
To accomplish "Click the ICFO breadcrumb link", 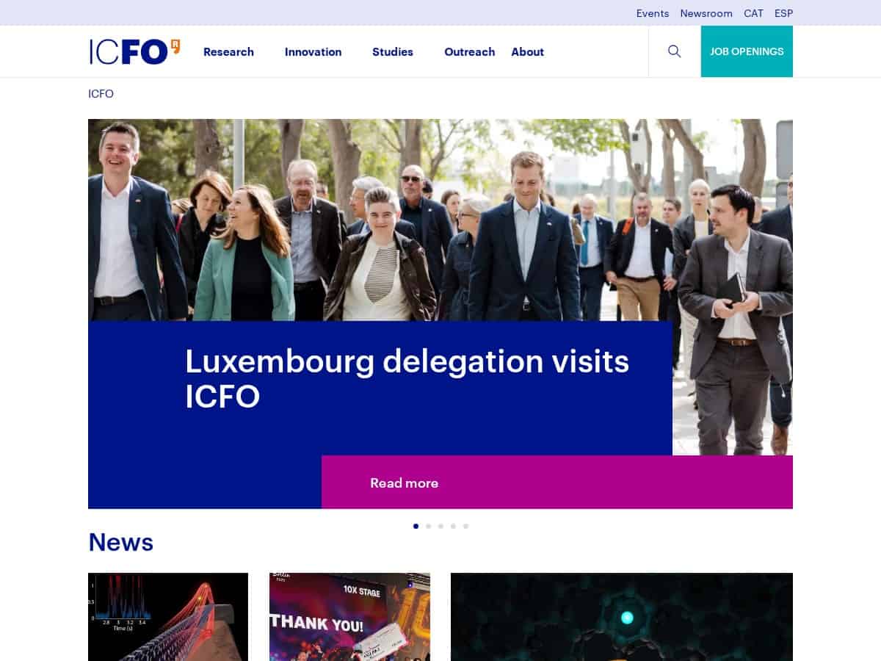I will point(101,94).
